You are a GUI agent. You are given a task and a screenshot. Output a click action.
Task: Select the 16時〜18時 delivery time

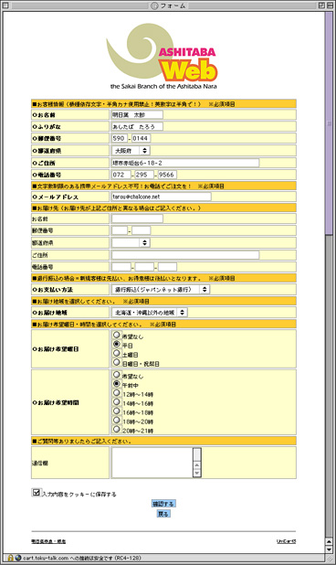pos(116,411)
